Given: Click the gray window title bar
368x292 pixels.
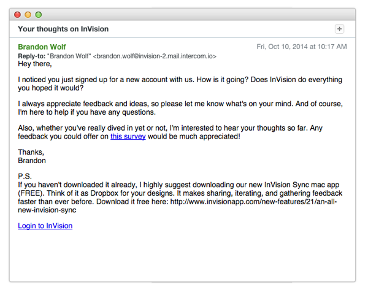Looking at the screenshot, I should (x=183, y=15).
